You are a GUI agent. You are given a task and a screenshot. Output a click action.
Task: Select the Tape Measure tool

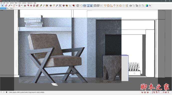pyautogui.click(x=41, y=5)
